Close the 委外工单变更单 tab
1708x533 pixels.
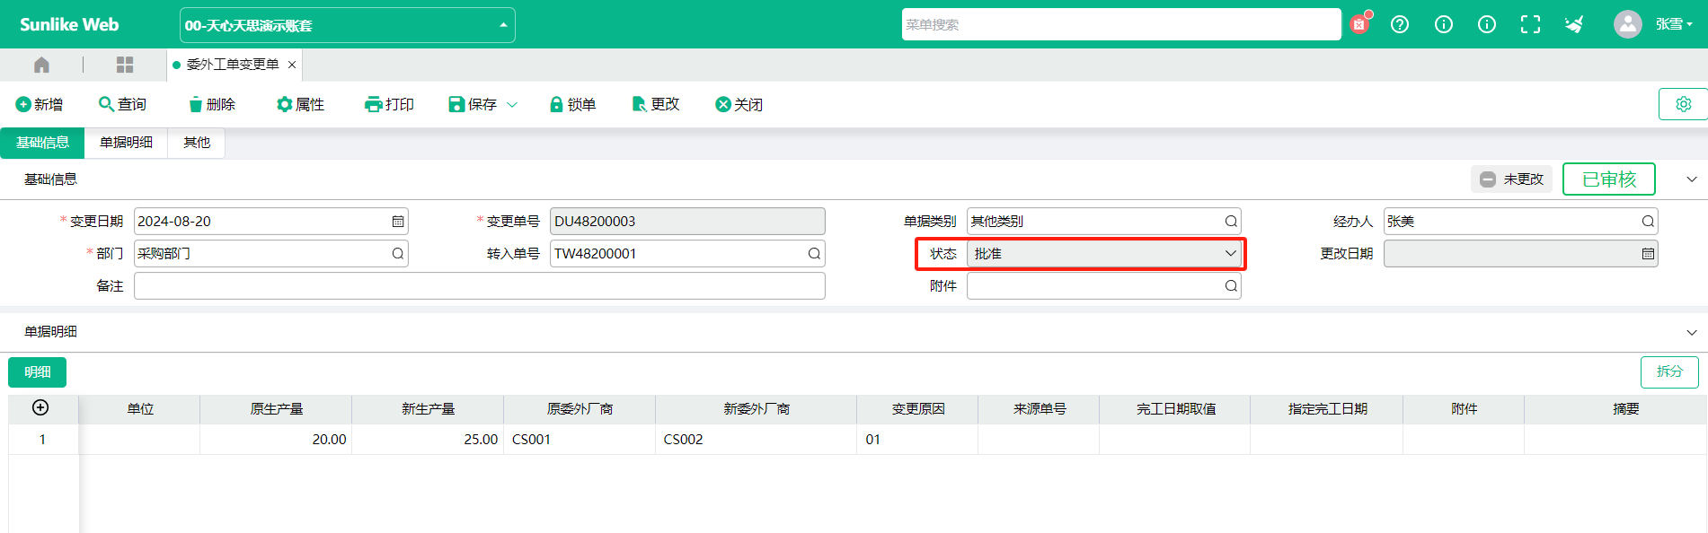292,65
